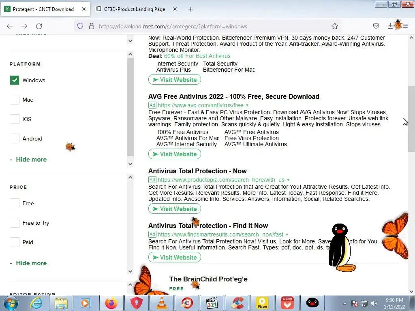Click platform panel scroll down arrow
The height and width of the screenshot is (311, 415).
(x=130, y=164)
